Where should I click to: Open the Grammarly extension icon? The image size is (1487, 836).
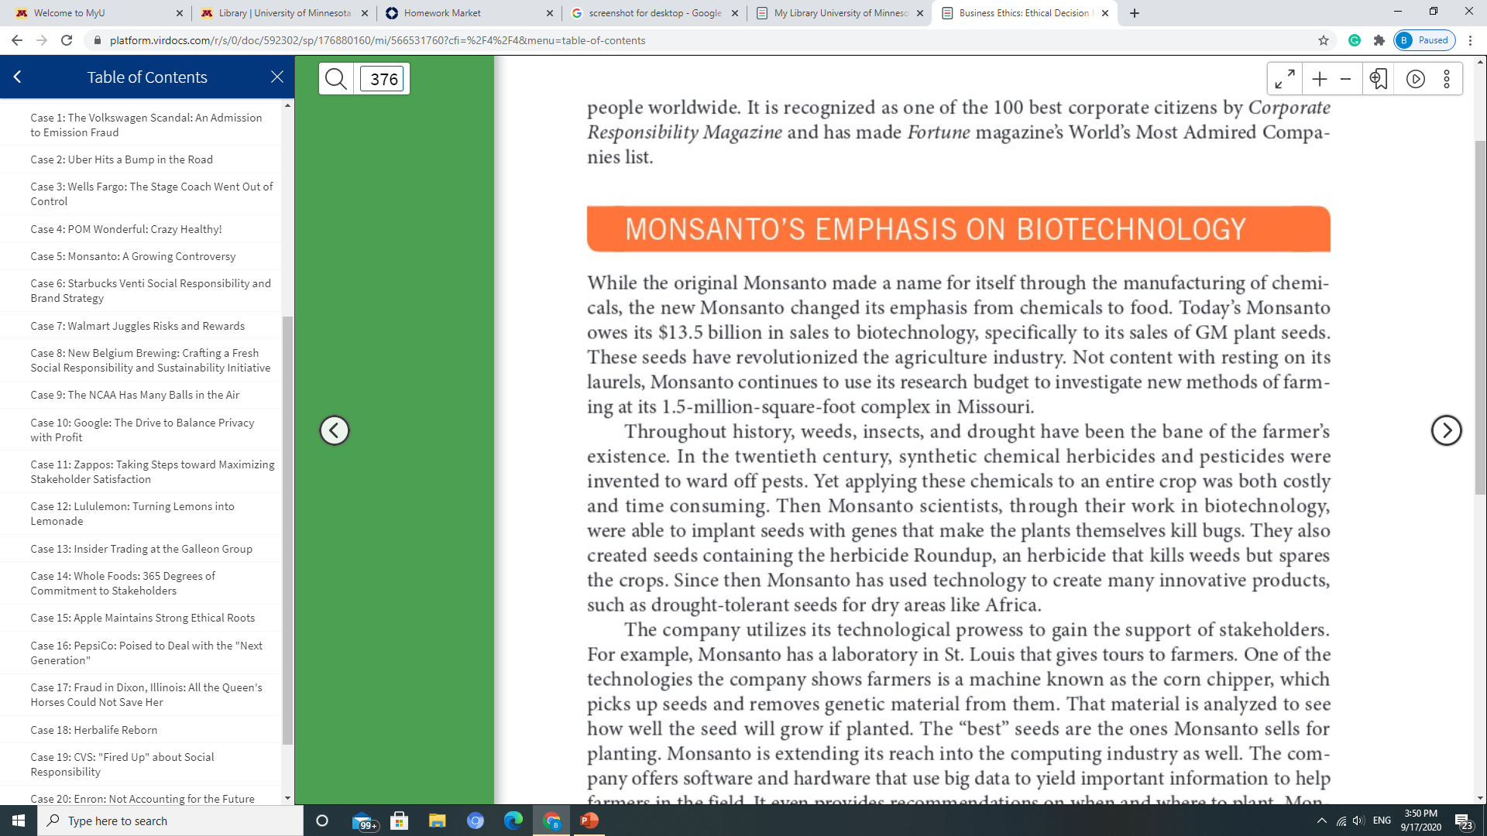click(1355, 40)
